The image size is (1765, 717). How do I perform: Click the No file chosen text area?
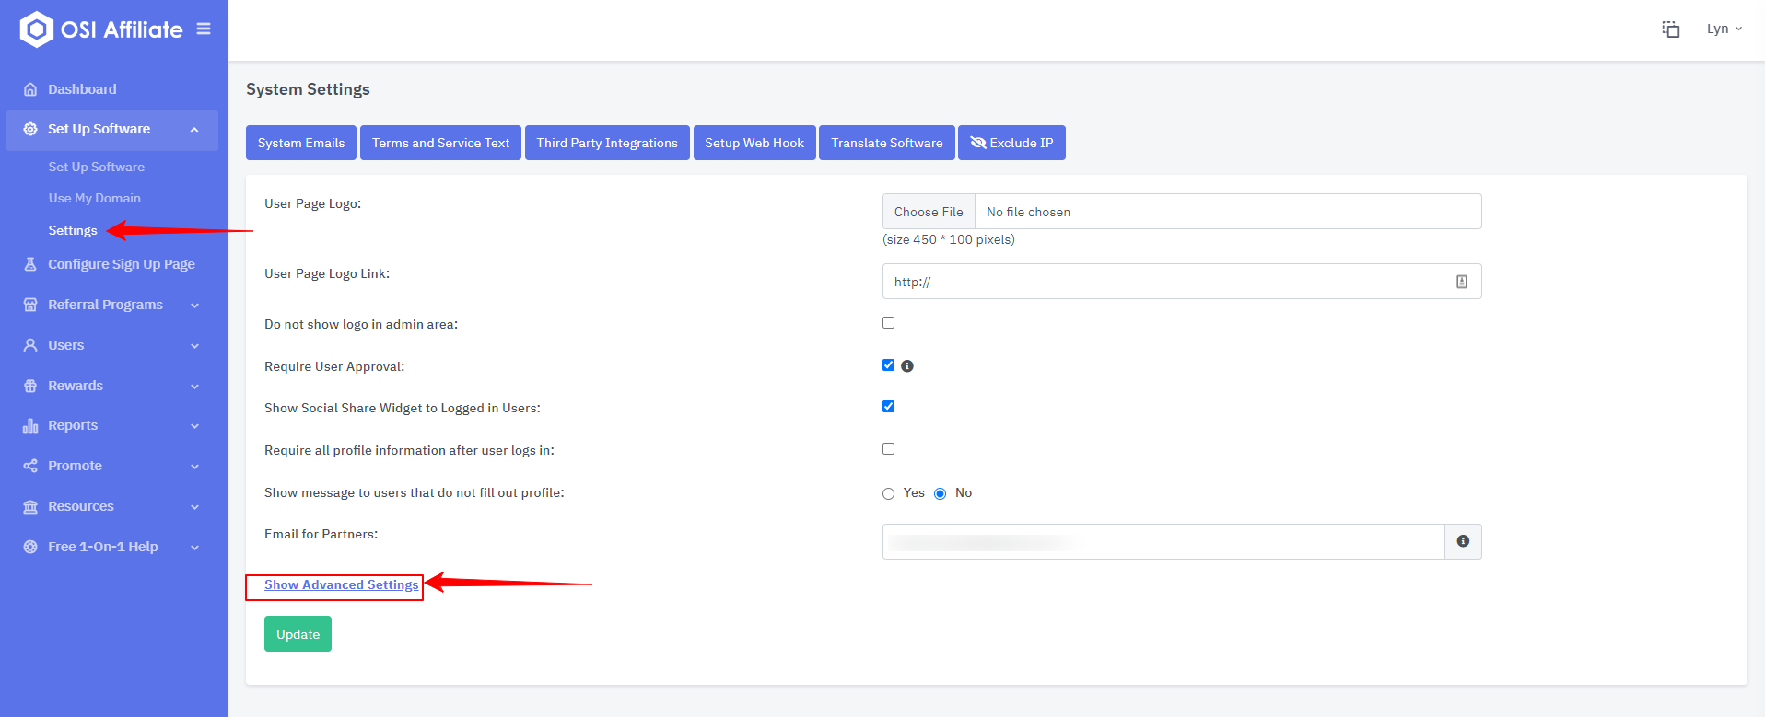(1028, 212)
